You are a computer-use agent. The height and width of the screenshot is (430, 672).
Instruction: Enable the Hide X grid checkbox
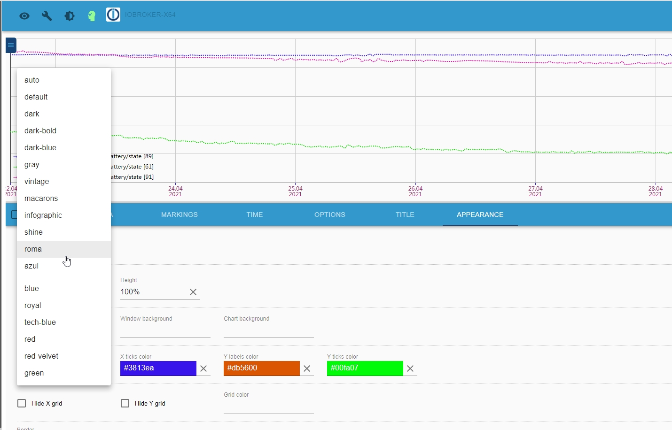[21, 403]
